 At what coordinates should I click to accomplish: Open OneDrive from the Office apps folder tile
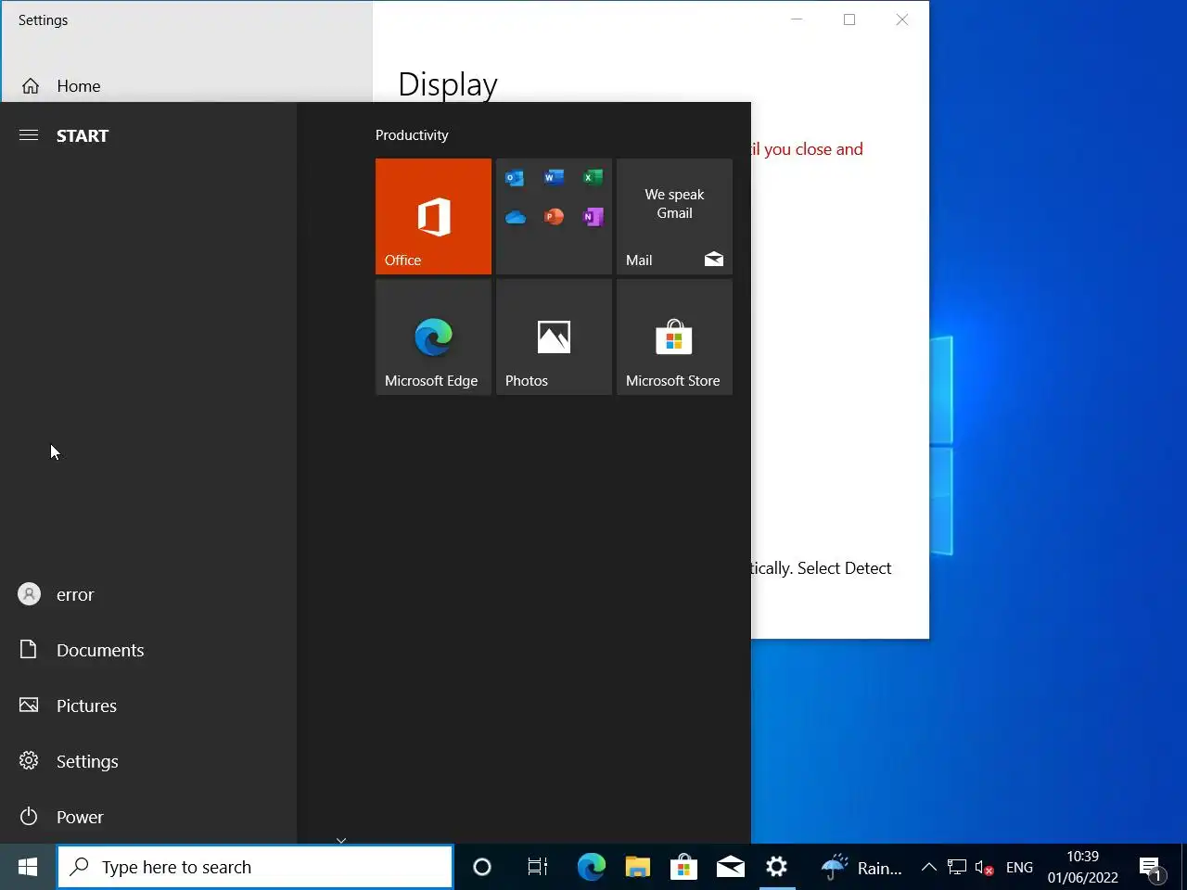[515, 217]
